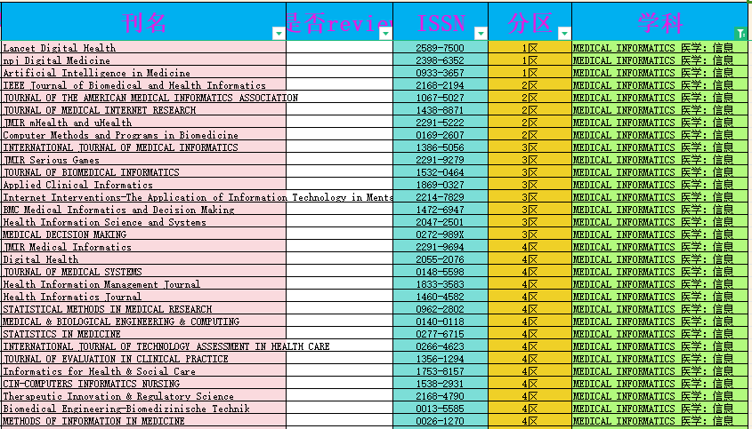752x429 pixels.
Task: Select the STATISTICS IN MEDICINE cell
Action: pyautogui.click(x=144, y=334)
